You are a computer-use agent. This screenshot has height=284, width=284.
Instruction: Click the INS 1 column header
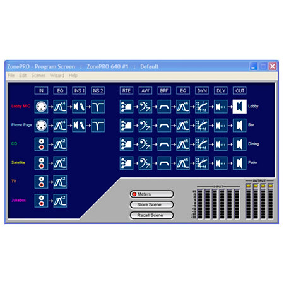point(79,91)
